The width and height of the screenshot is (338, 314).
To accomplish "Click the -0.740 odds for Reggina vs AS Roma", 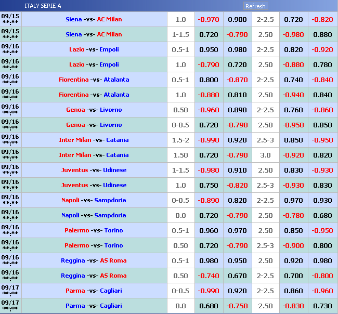I will (209, 276).
